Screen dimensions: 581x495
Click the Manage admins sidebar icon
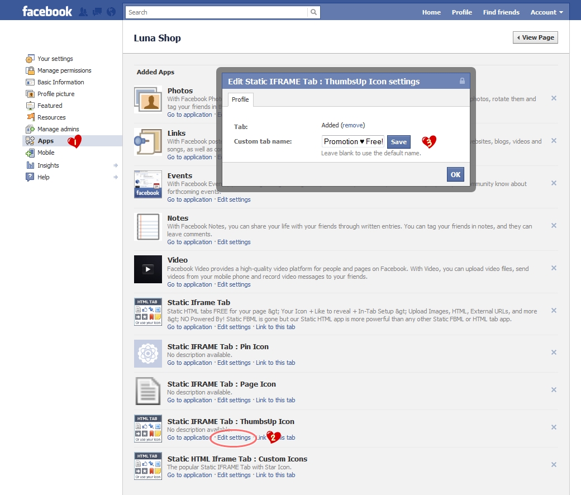coord(30,129)
